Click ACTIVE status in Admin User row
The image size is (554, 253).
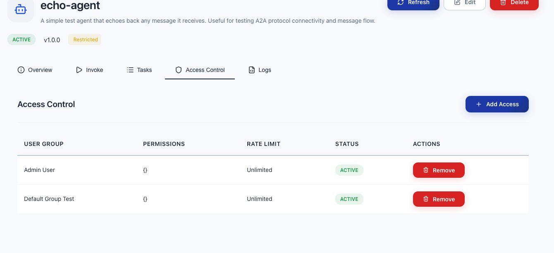[x=349, y=170]
